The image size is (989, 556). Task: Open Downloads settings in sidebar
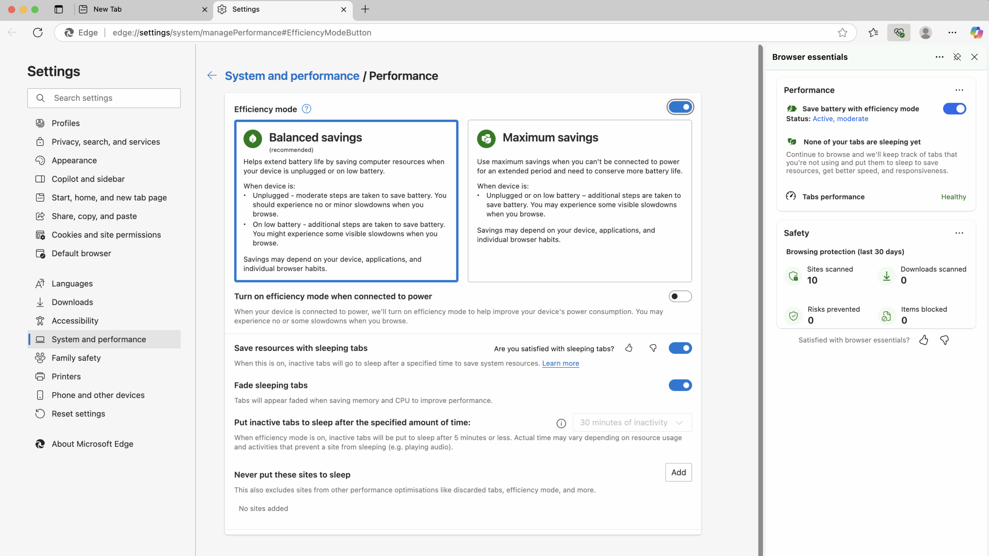click(x=72, y=302)
